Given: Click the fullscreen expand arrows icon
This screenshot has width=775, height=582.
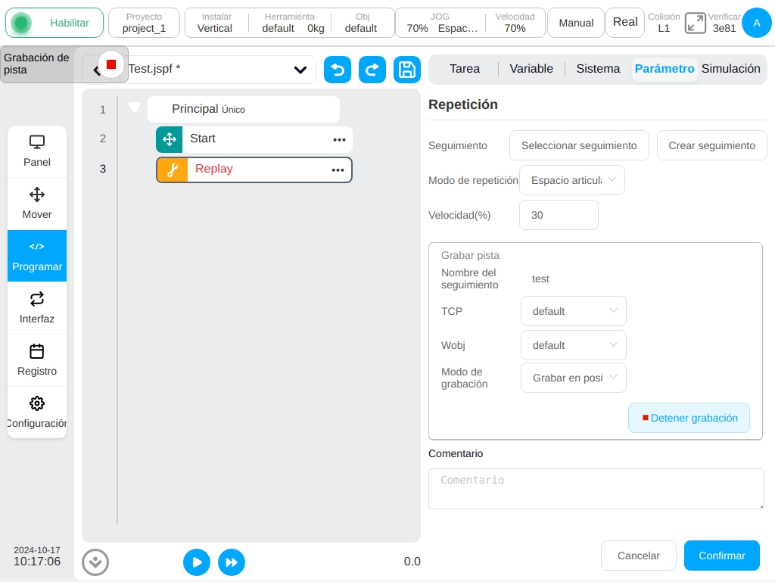Looking at the screenshot, I should coord(695,23).
